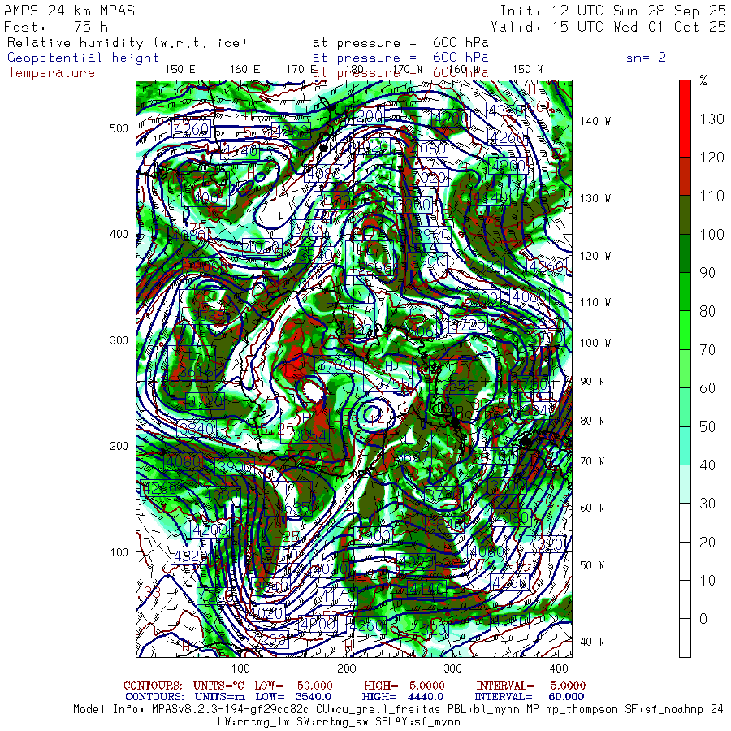Click the red 'LOW= -50.000' legend value
Image resolution: width=731 pixels, height=731 pixels.
point(294,686)
